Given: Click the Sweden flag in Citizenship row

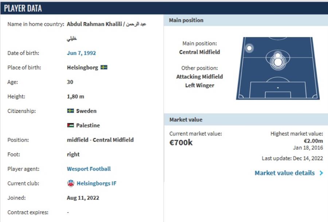Looking at the screenshot, I should [71, 111].
